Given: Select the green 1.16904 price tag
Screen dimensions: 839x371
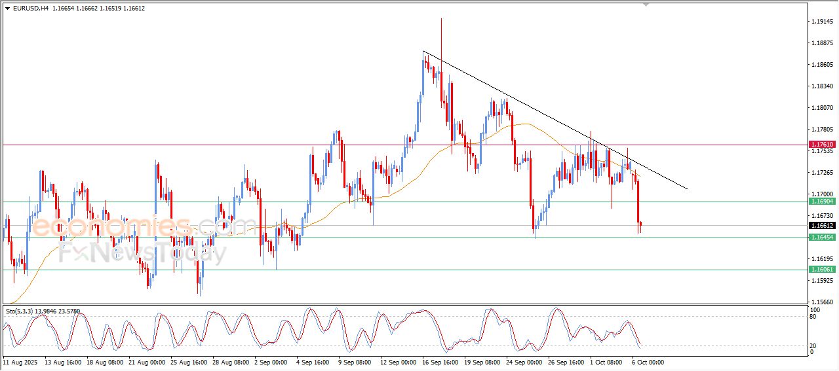Looking at the screenshot, I should (x=821, y=202).
